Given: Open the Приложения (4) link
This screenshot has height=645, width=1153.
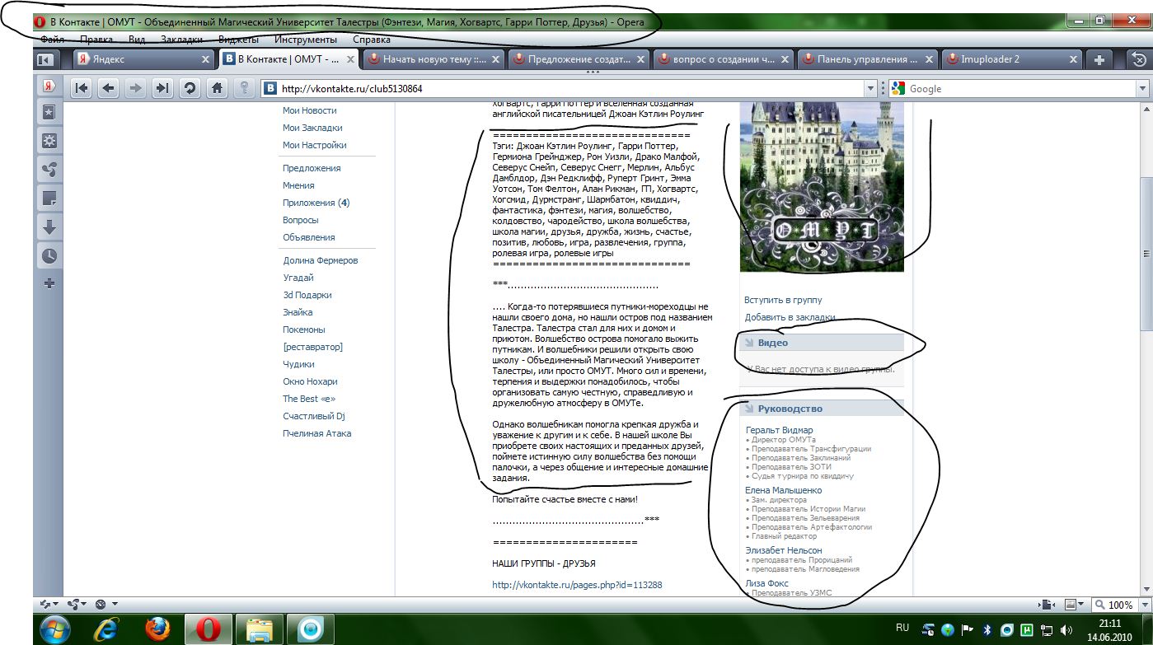Looking at the screenshot, I should (316, 203).
